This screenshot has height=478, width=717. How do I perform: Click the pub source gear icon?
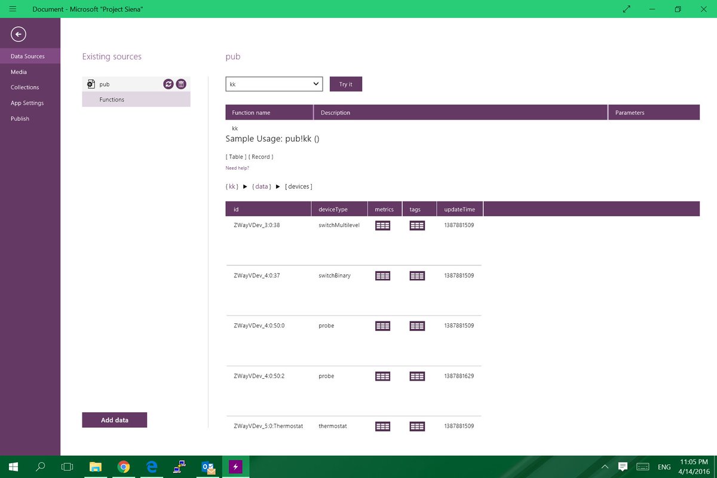pos(91,84)
